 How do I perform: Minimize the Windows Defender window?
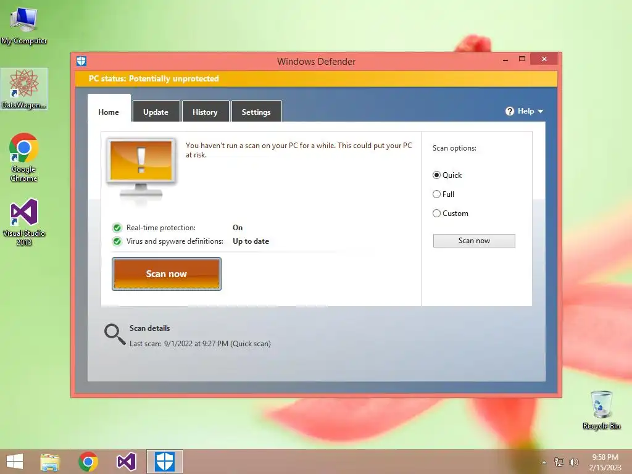click(x=505, y=60)
